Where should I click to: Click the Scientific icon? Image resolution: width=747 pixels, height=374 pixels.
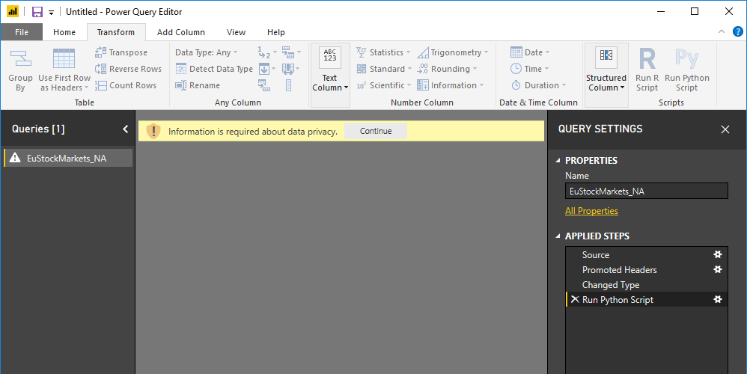362,86
